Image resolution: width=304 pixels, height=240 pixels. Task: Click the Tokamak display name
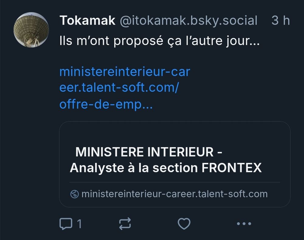88,21
